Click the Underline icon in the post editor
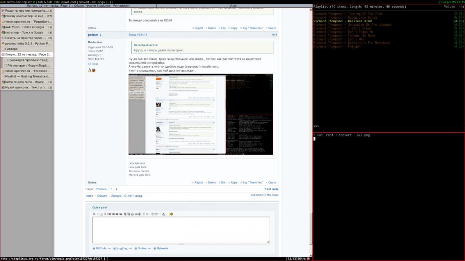 pos(101,213)
